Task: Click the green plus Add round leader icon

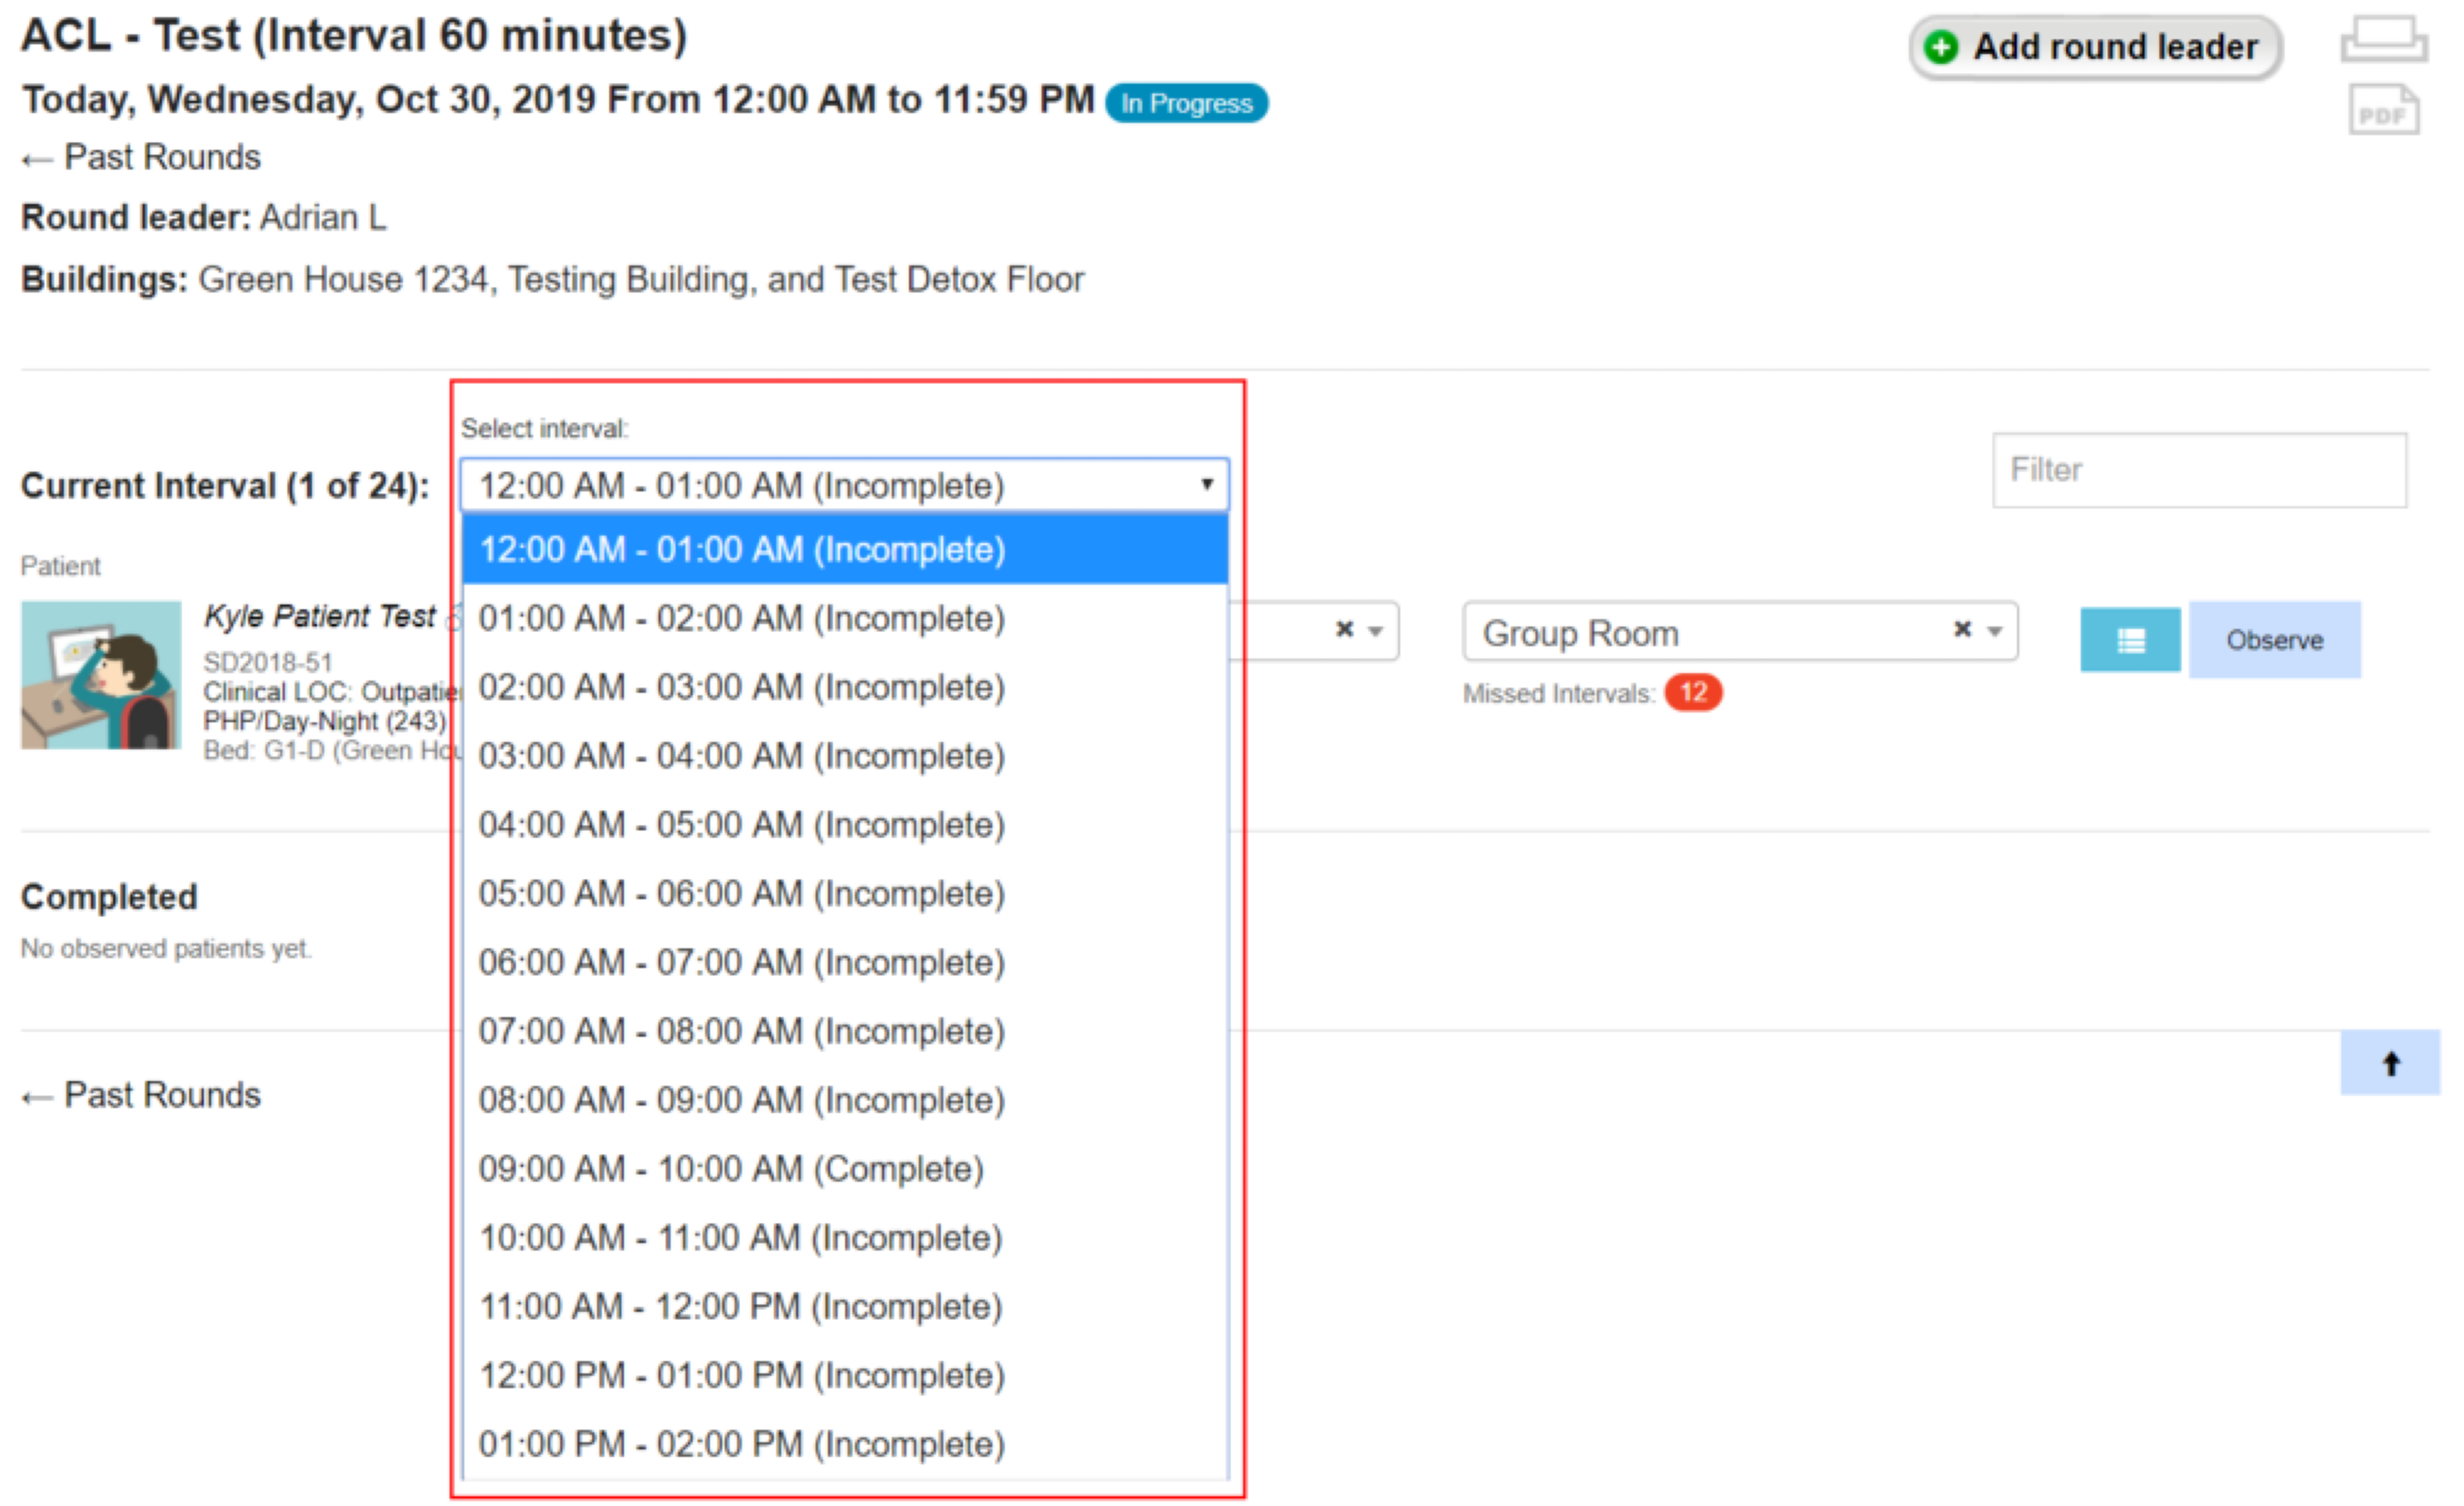Action: (1940, 47)
